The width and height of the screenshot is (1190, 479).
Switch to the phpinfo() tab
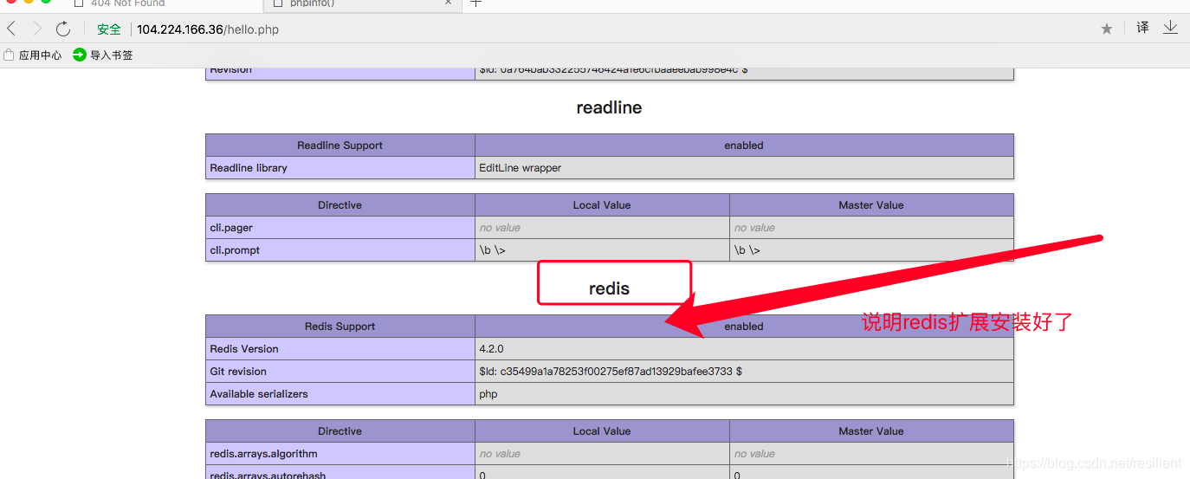[312, 3]
